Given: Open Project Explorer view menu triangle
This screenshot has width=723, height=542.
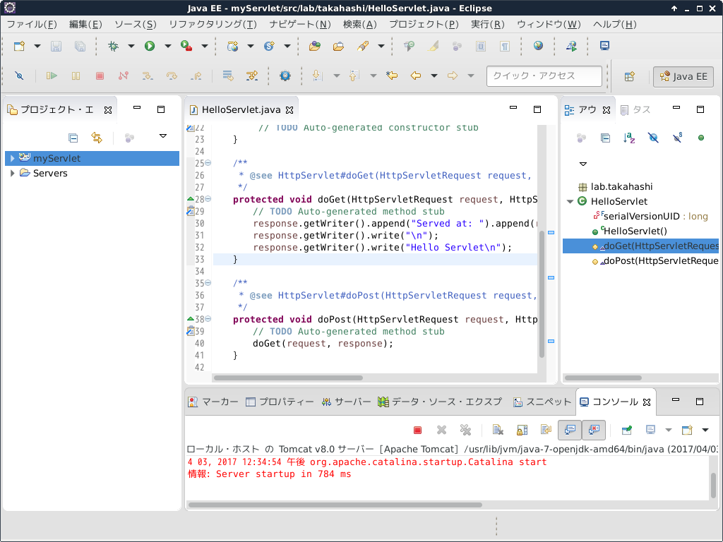Looking at the screenshot, I should pos(163,136).
